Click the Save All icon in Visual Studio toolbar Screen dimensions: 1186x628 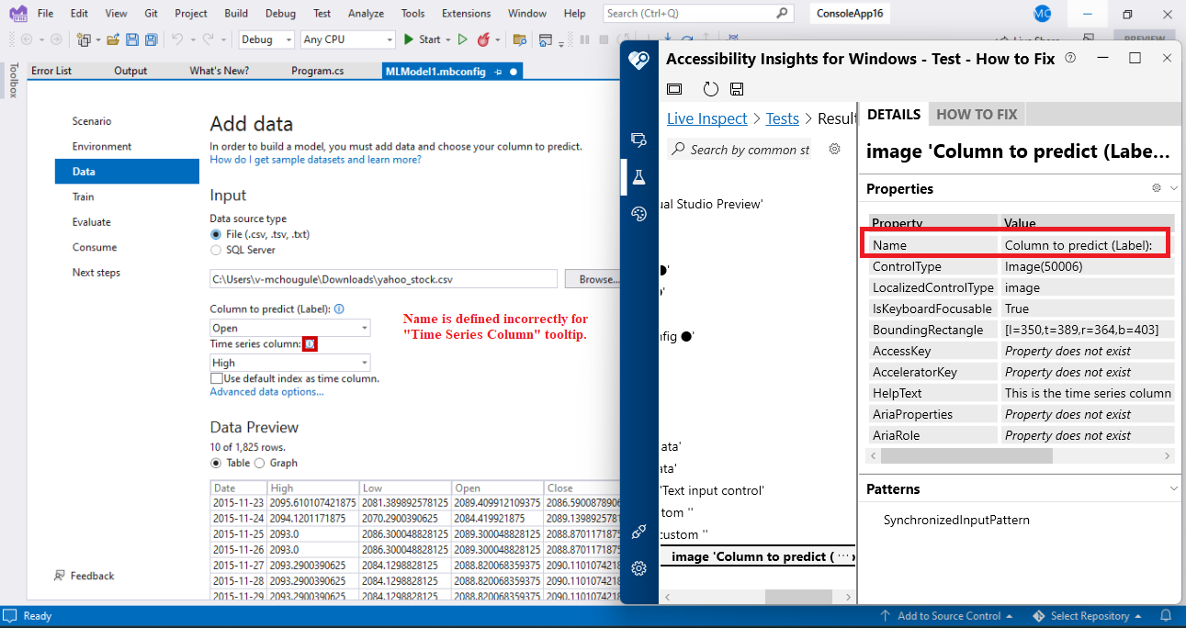tap(151, 39)
